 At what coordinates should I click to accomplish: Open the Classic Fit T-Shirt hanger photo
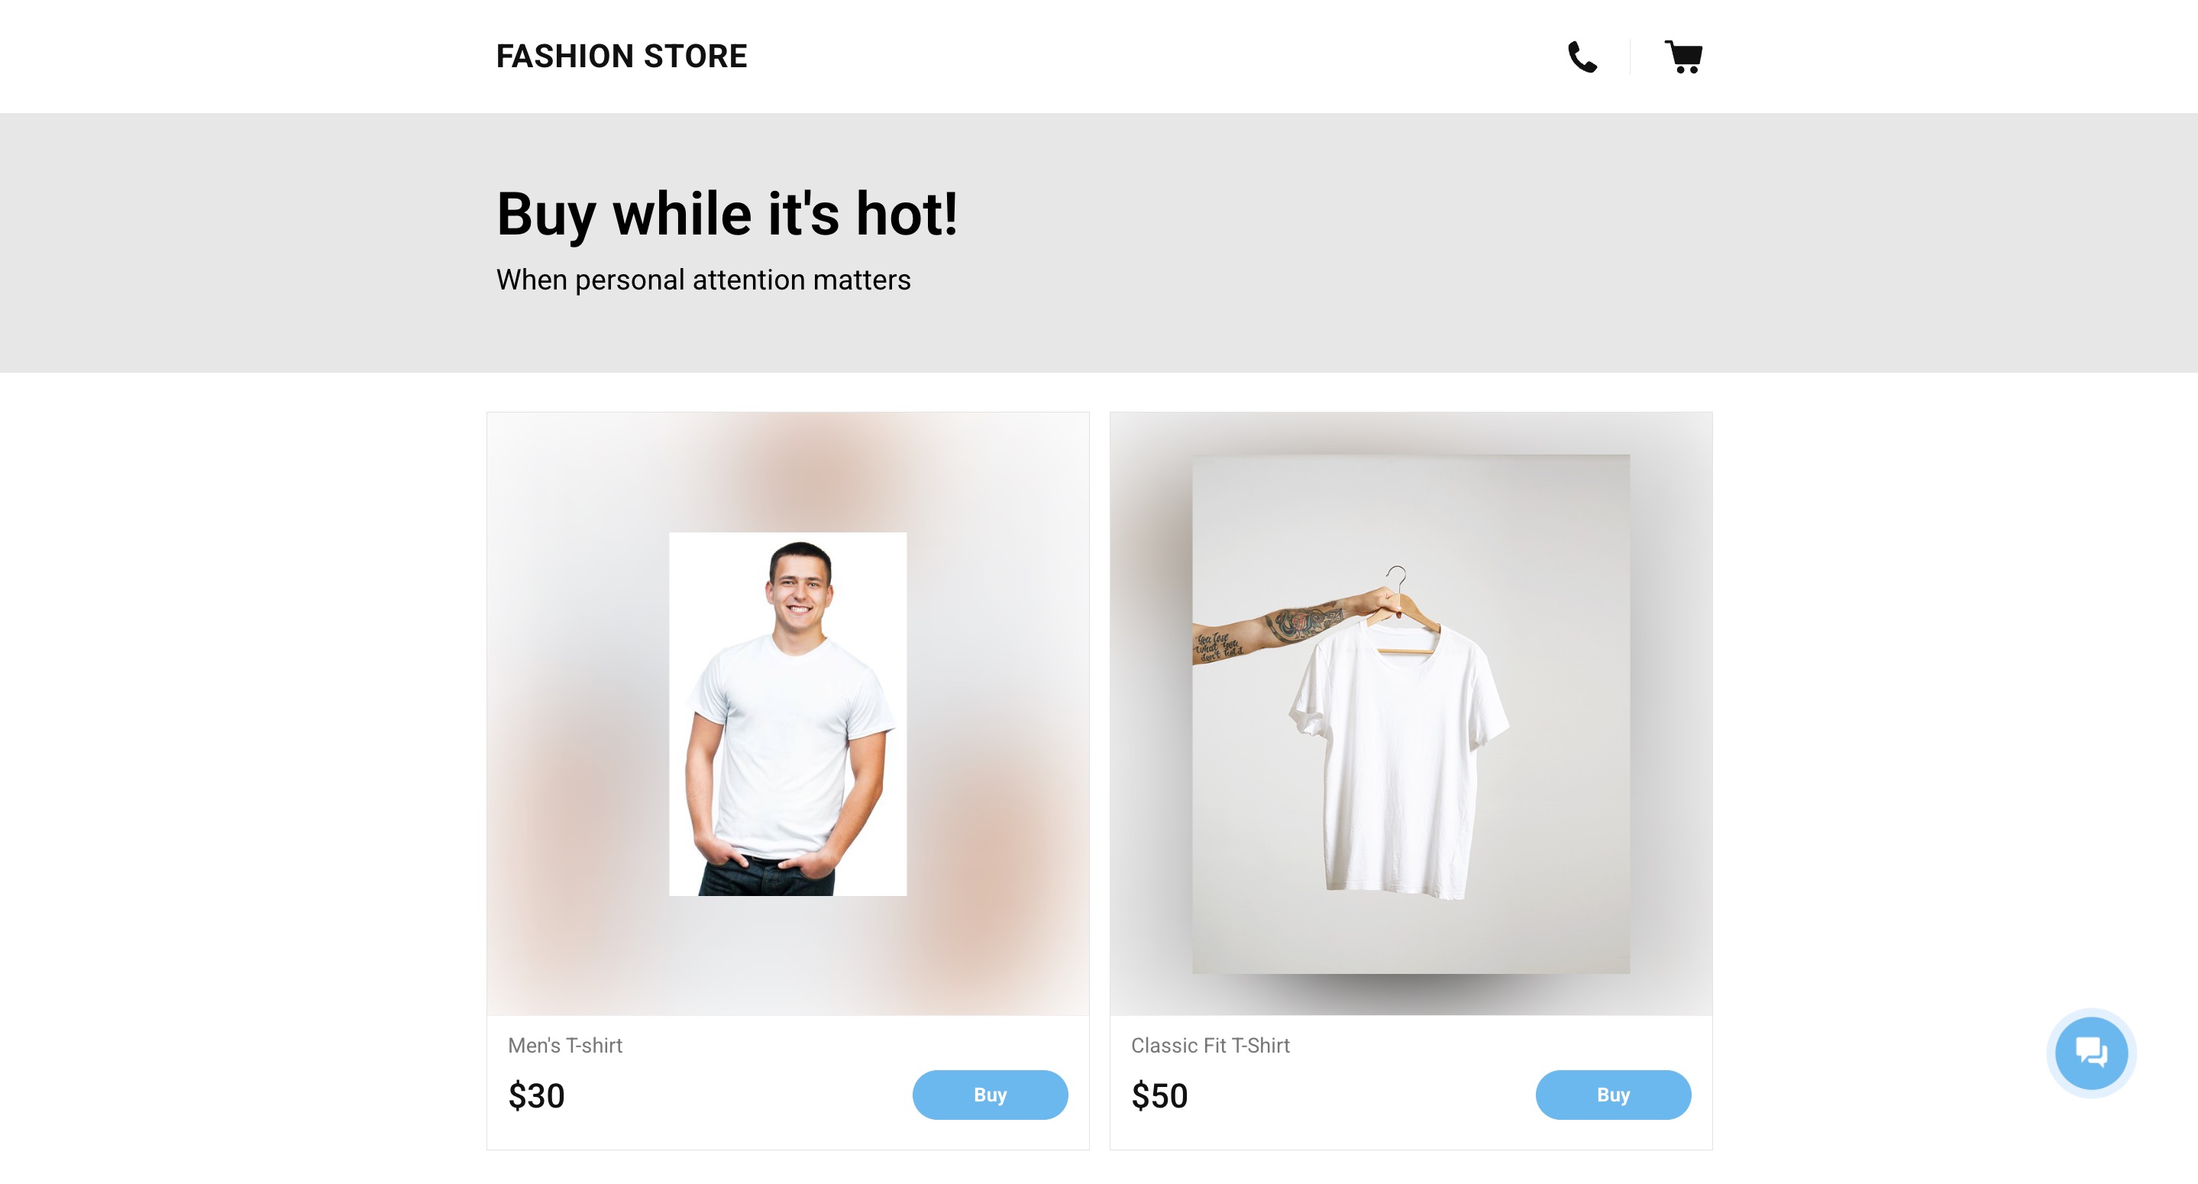(1411, 713)
